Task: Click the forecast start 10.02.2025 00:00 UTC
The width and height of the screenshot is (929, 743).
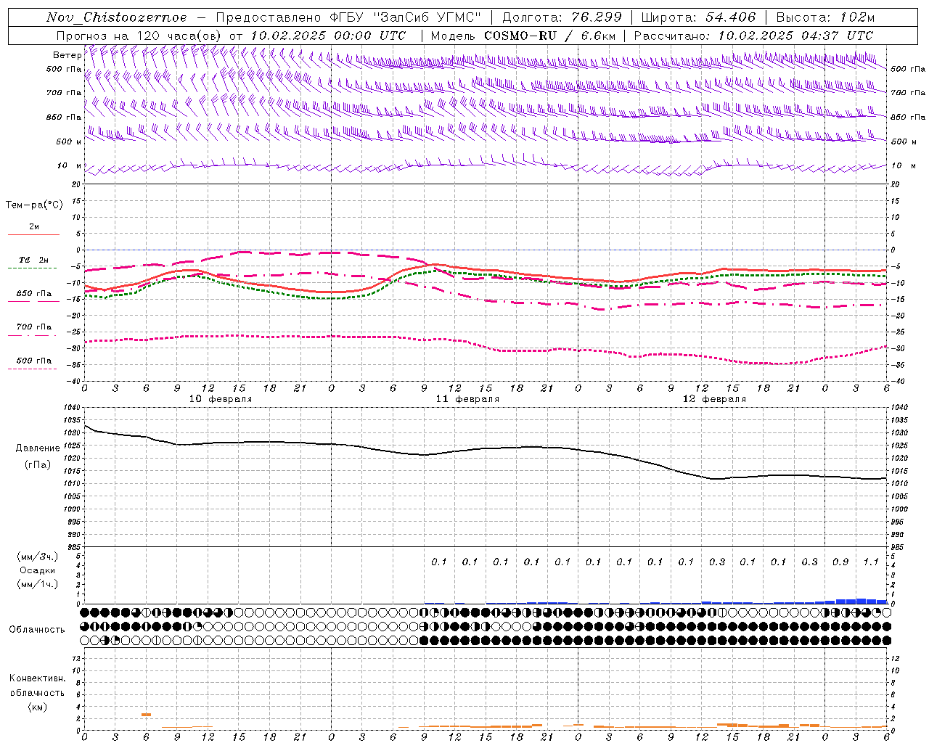Action: click(x=328, y=36)
